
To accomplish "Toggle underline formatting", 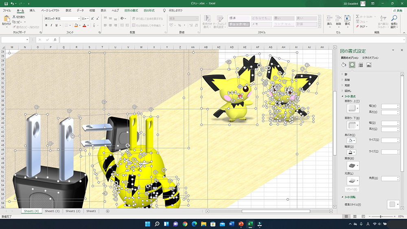I will pyautogui.click(x=56, y=25).
